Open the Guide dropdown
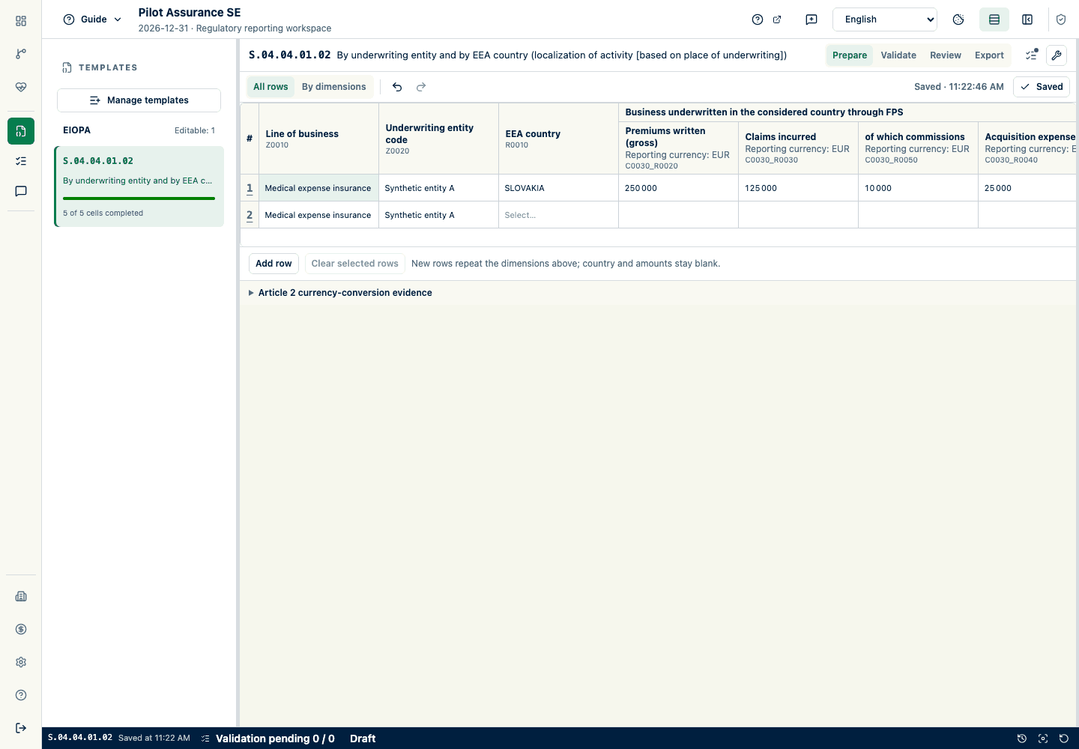1079x749 pixels. [x=93, y=19]
